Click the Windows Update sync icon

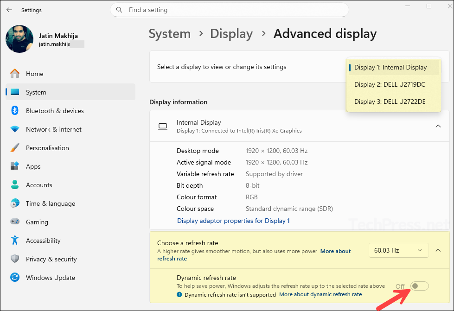click(15, 278)
